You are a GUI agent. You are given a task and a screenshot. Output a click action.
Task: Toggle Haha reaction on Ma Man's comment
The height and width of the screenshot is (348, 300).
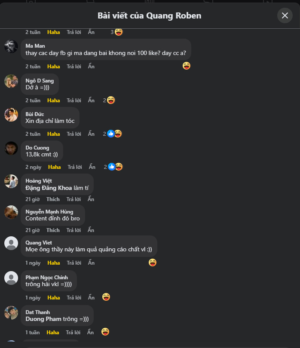[x=54, y=67]
